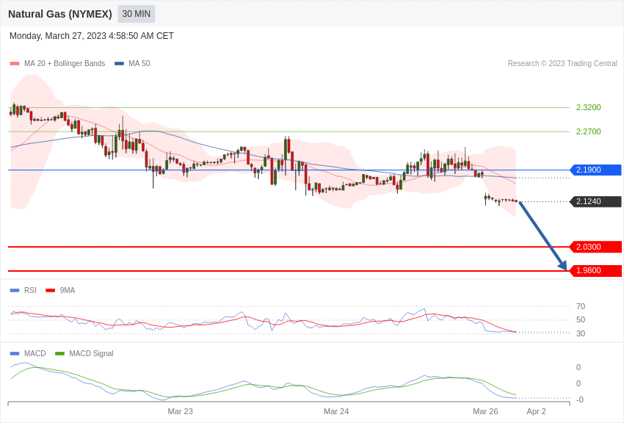Click the Mar 26 date axis label
The height and width of the screenshot is (423, 624).
[x=485, y=411]
